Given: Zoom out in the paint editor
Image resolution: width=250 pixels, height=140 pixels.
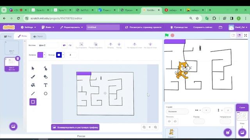Looking at the screenshot, I should [144, 127].
